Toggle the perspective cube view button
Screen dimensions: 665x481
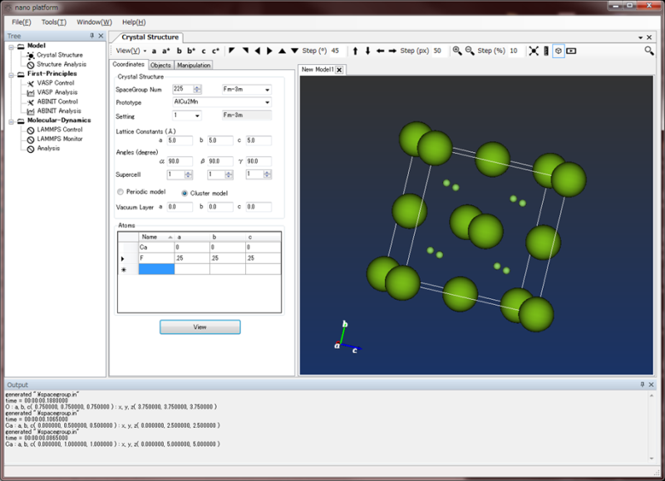(x=559, y=51)
